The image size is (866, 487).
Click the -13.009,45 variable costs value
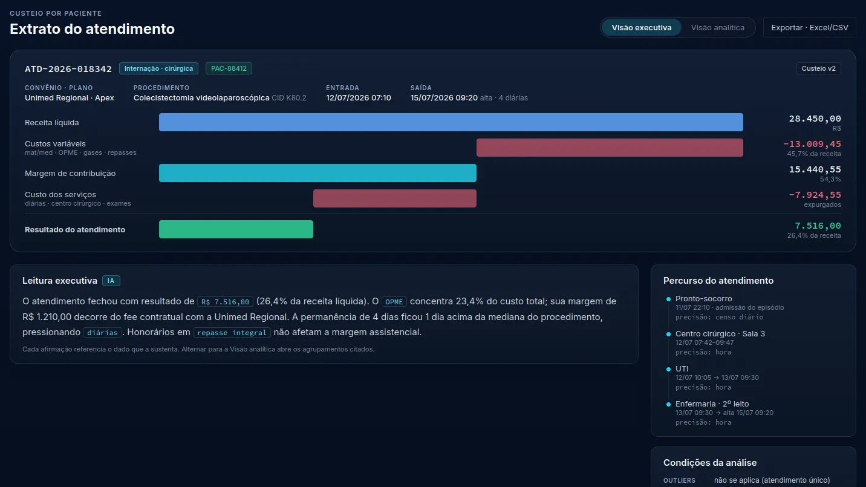(812, 144)
